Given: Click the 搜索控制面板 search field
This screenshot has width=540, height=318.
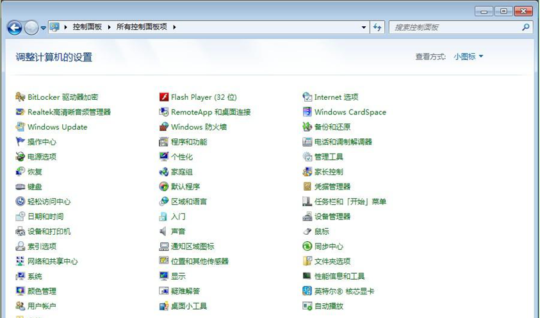Looking at the screenshot, I should click(460, 27).
